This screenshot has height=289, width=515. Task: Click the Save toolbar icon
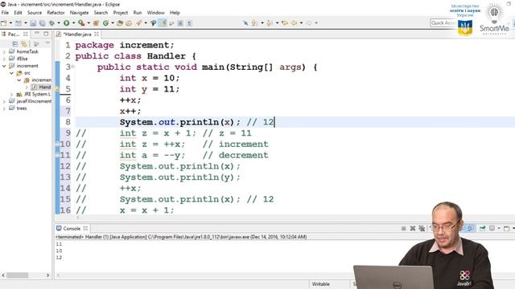33,23
